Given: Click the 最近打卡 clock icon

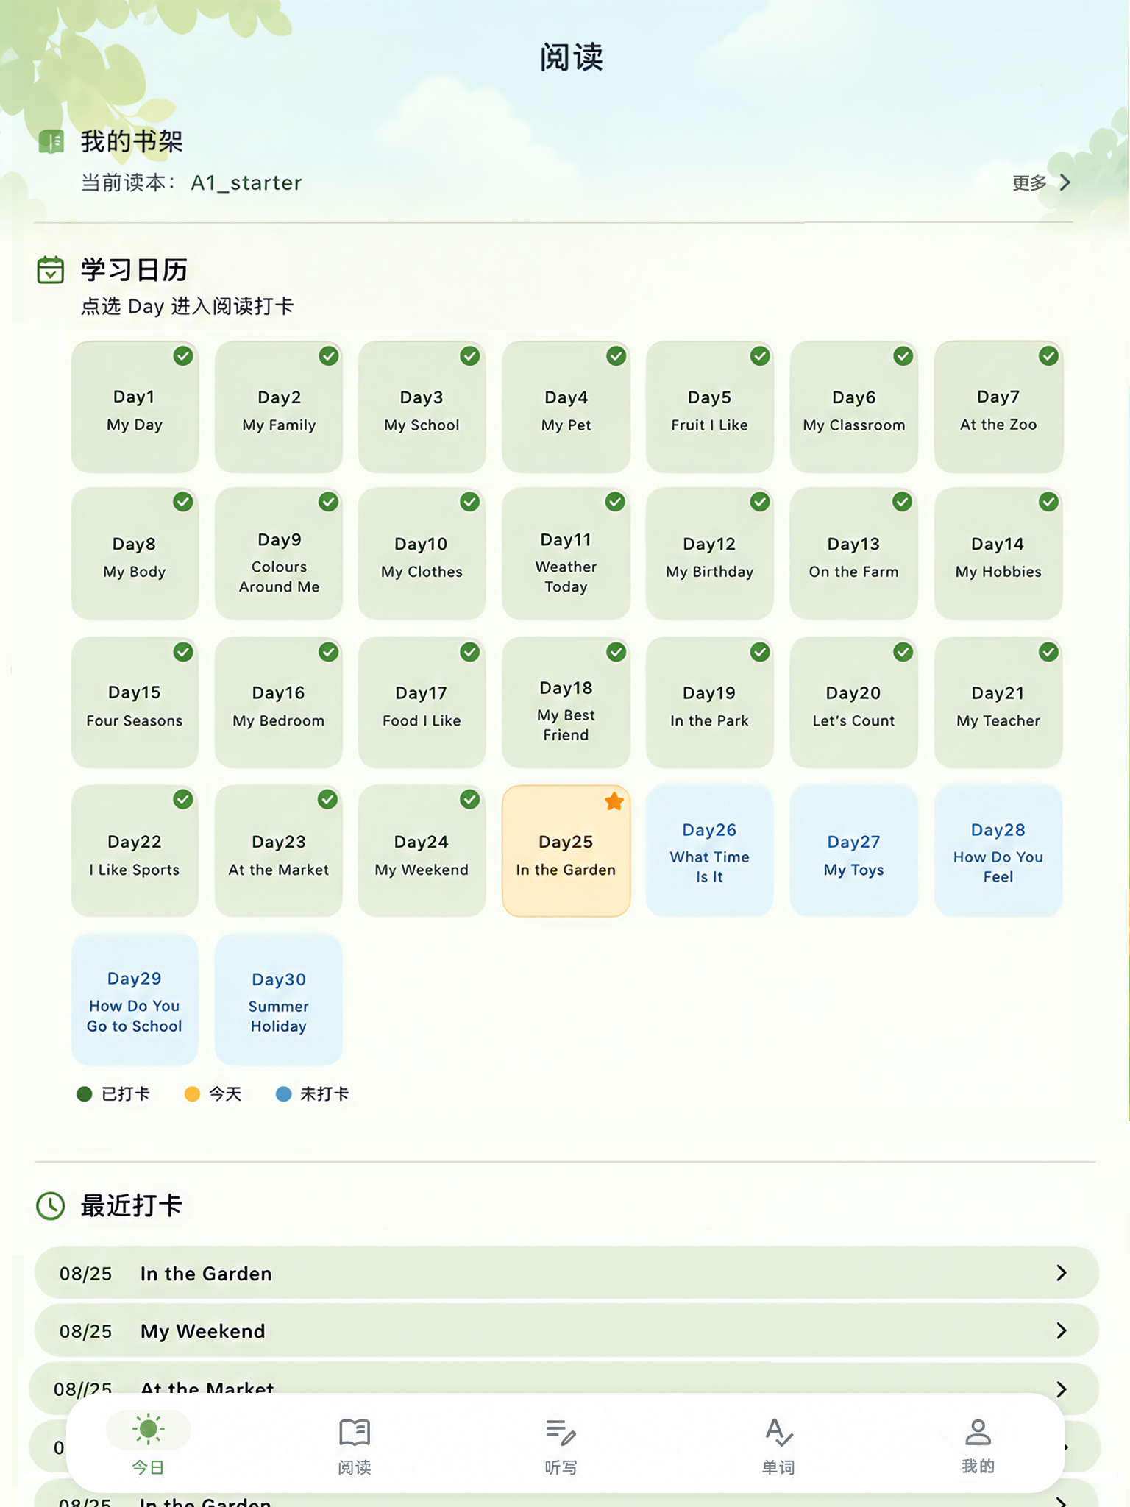Looking at the screenshot, I should click(x=51, y=1206).
